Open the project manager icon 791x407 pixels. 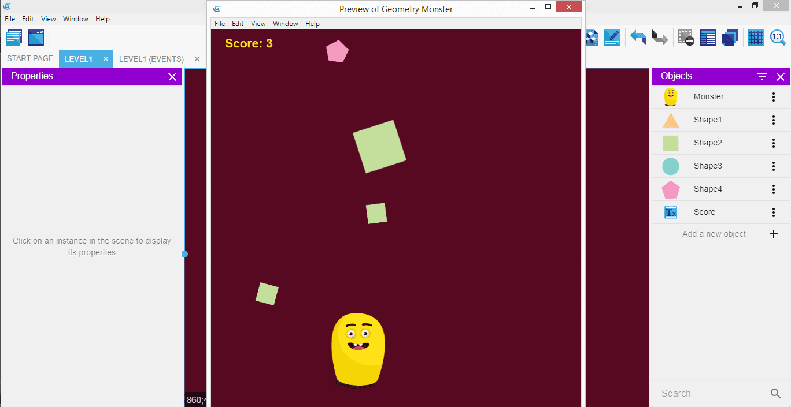click(14, 38)
